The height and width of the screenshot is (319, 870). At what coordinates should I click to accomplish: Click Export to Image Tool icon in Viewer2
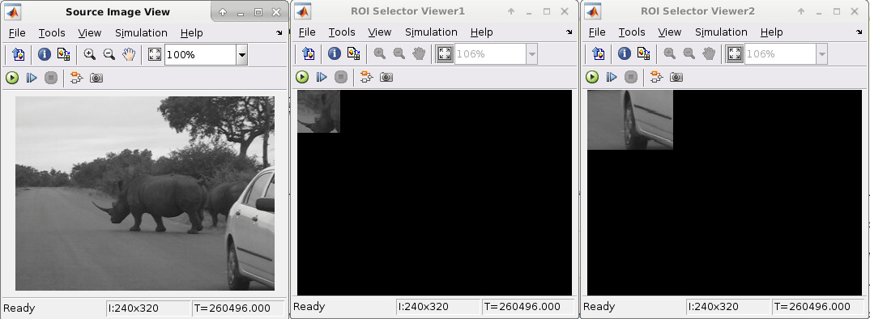tap(598, 53)
